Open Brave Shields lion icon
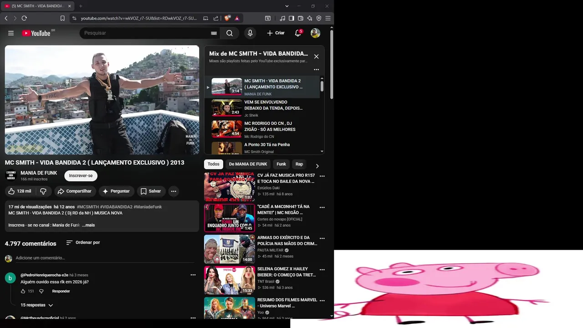Viewport: 583px width, 328px height. [227, 18]
